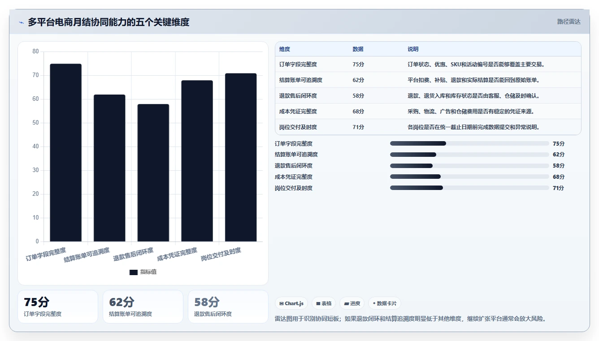
Task: Click the 68分 value in table
Action: click(359, 112)
